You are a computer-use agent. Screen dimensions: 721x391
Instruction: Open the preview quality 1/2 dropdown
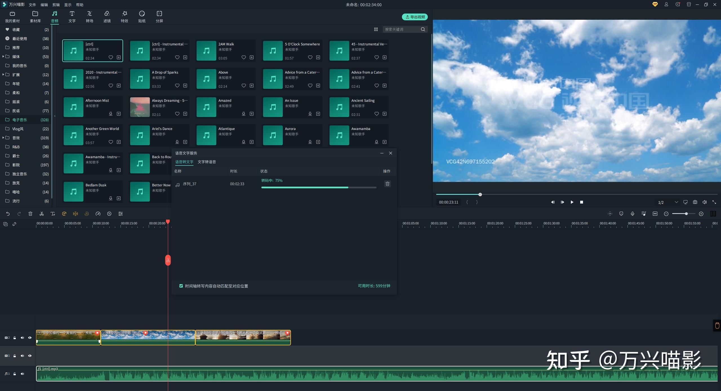(668, 202)
